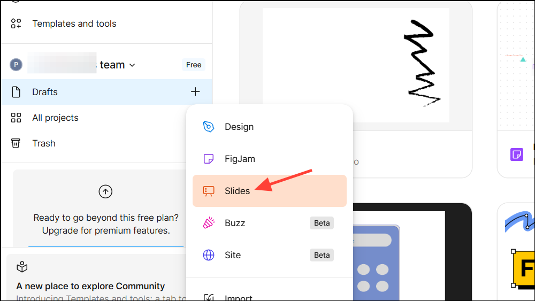Click the Buzz party icon

click(209, 223)
